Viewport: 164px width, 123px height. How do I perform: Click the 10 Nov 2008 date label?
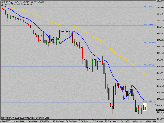click(x=137, y=121)
